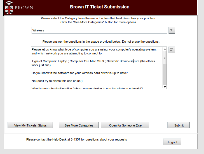Expand the category dropdown arrow button
Image resolution: width=204 pixels, height=154 pixels.
pyautogui.click(x=172, y=30)
